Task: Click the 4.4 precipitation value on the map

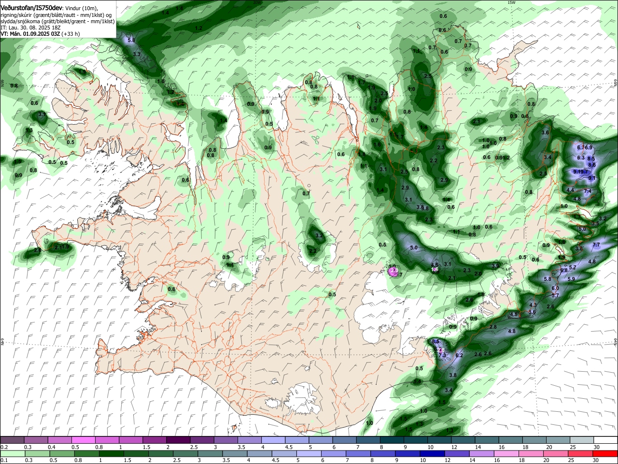Action: [570, 190]
